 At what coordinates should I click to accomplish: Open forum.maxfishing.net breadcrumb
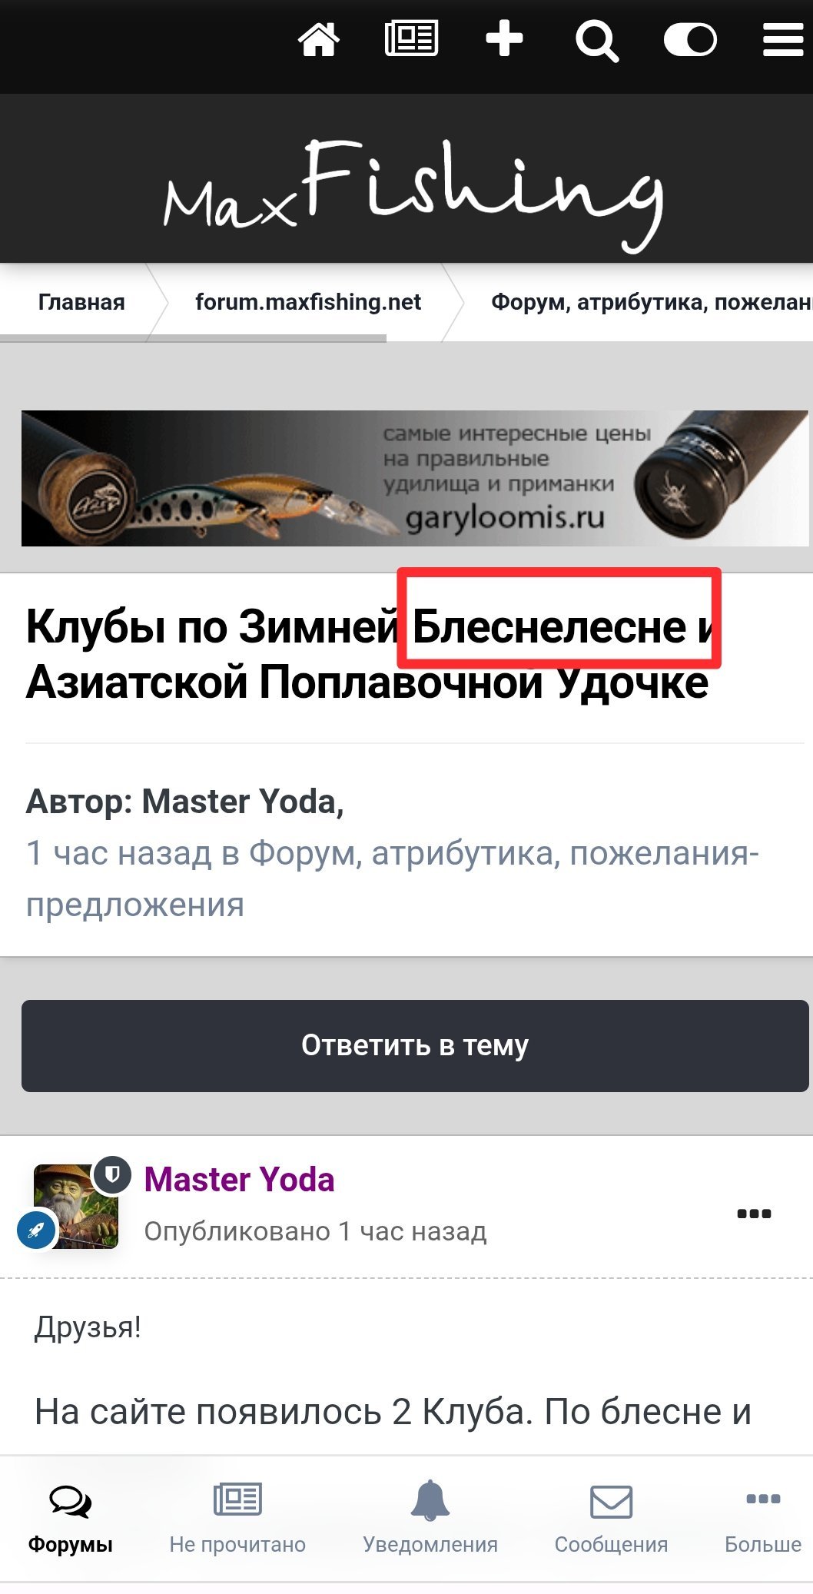pos(308,302)
